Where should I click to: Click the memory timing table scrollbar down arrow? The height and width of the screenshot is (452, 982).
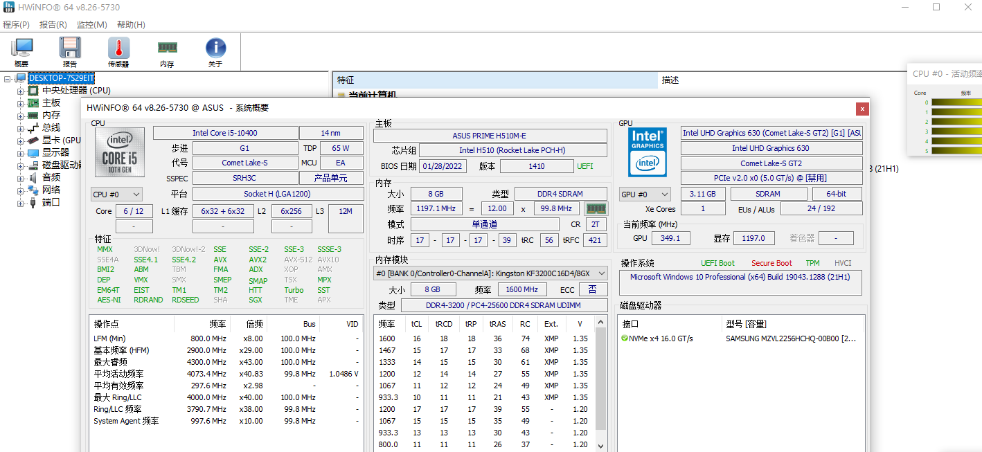(600, 446)
